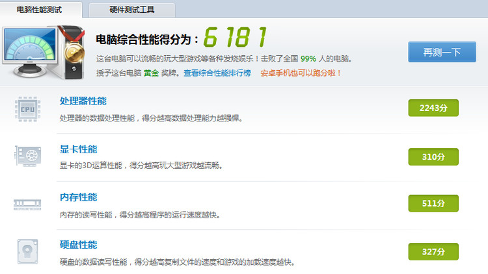Click the 327分 score badge
The width and height of the screenshot is (488, 274).
pyautogui.click(x=433, y=252)
